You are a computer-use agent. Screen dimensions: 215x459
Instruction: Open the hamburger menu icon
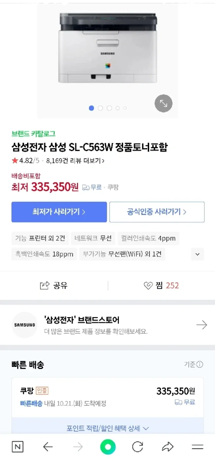tap(198, 447)
